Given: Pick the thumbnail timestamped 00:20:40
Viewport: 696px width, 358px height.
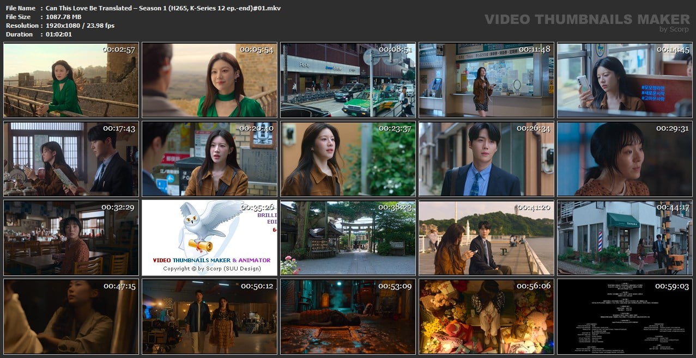Looking at the screenshot, I should [x=209, y=159].
